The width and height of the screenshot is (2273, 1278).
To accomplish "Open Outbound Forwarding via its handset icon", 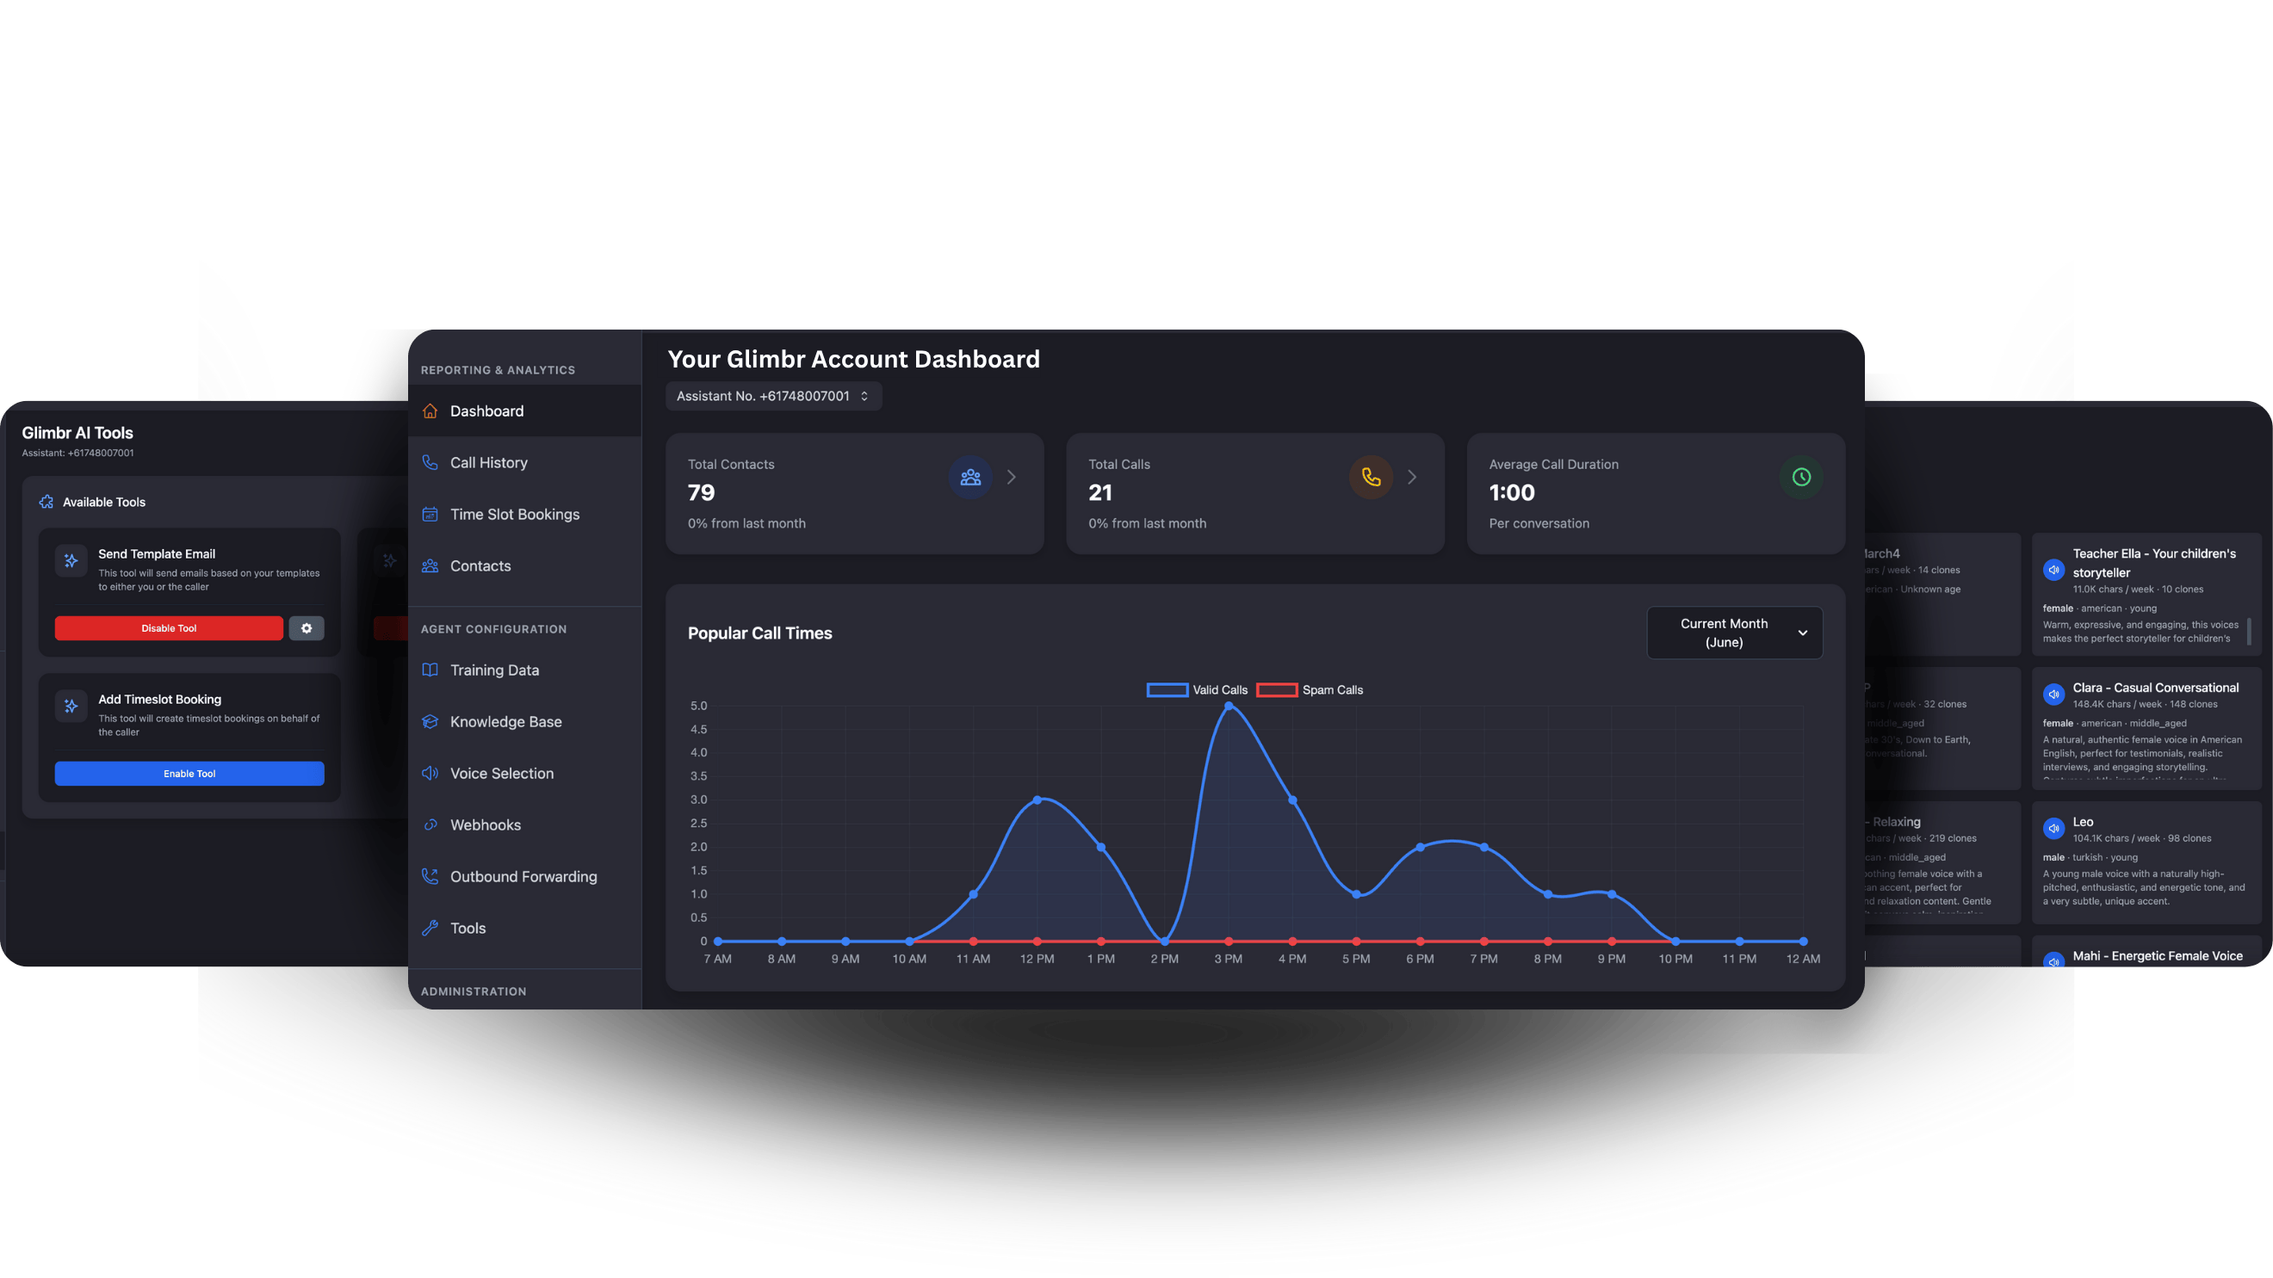I will pyautogui.click(x=430, y=876).
